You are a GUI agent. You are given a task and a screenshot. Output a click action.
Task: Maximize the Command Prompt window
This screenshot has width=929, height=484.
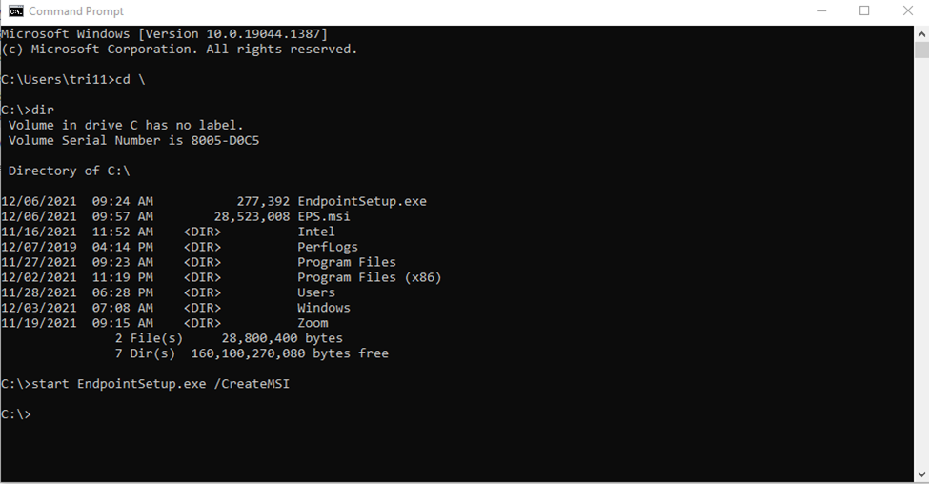864,11
